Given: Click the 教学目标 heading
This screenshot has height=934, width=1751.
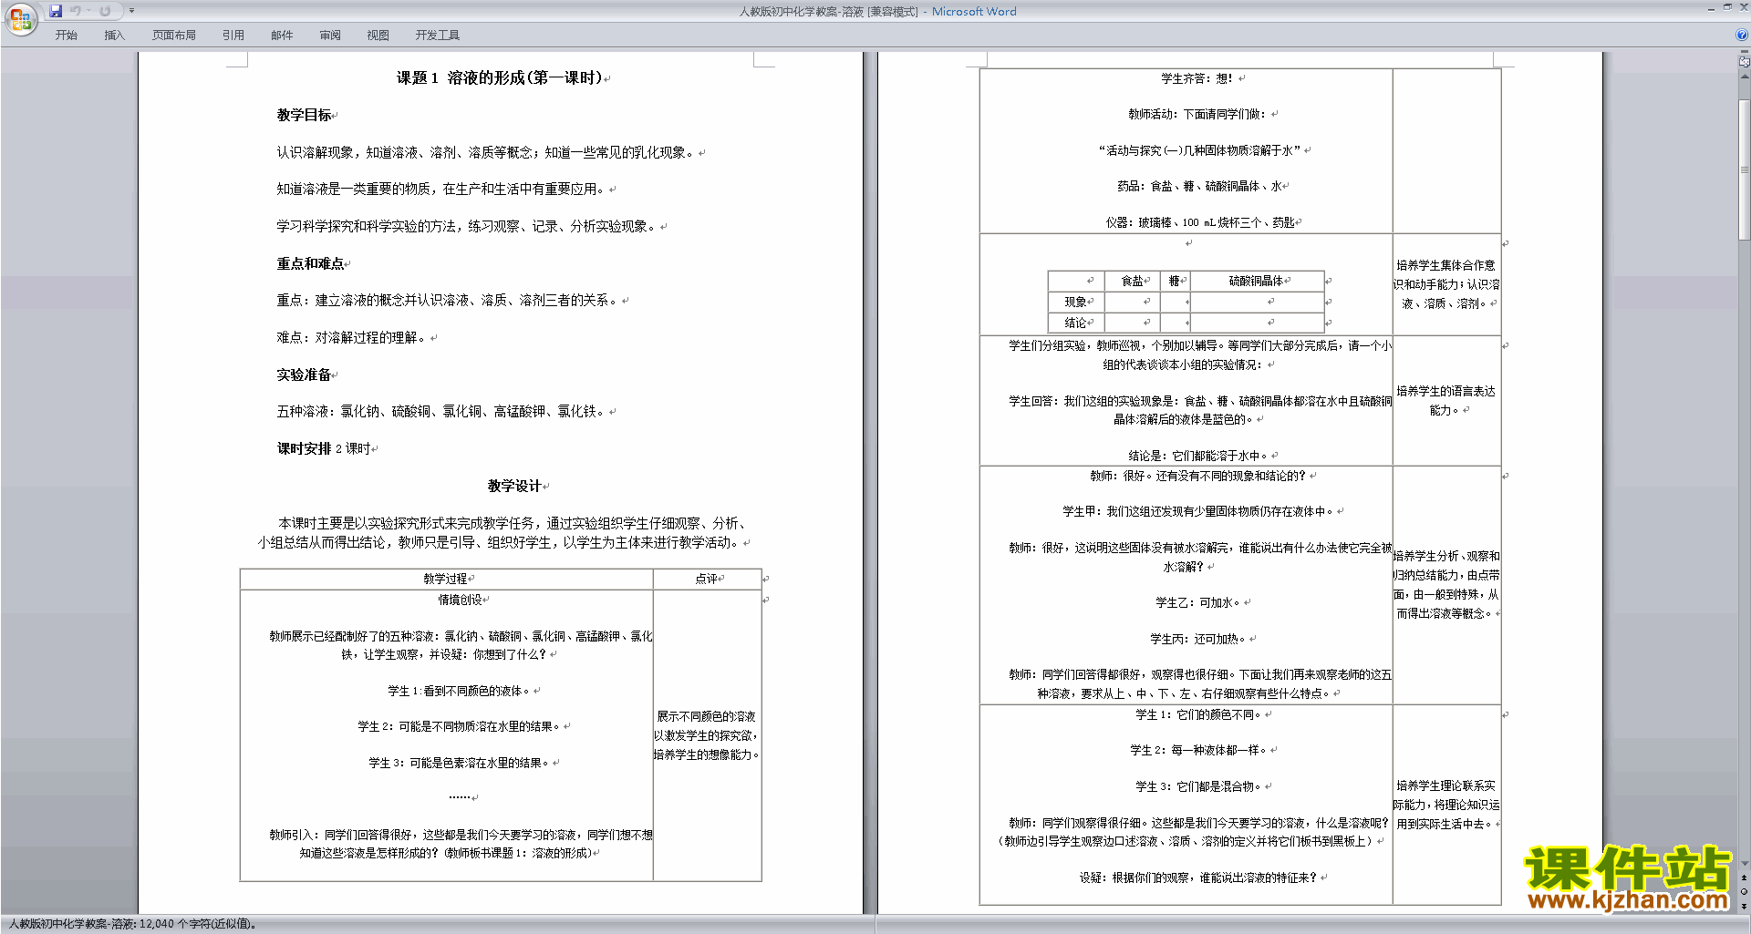Looking at the screenshot, I should [305, 116].
